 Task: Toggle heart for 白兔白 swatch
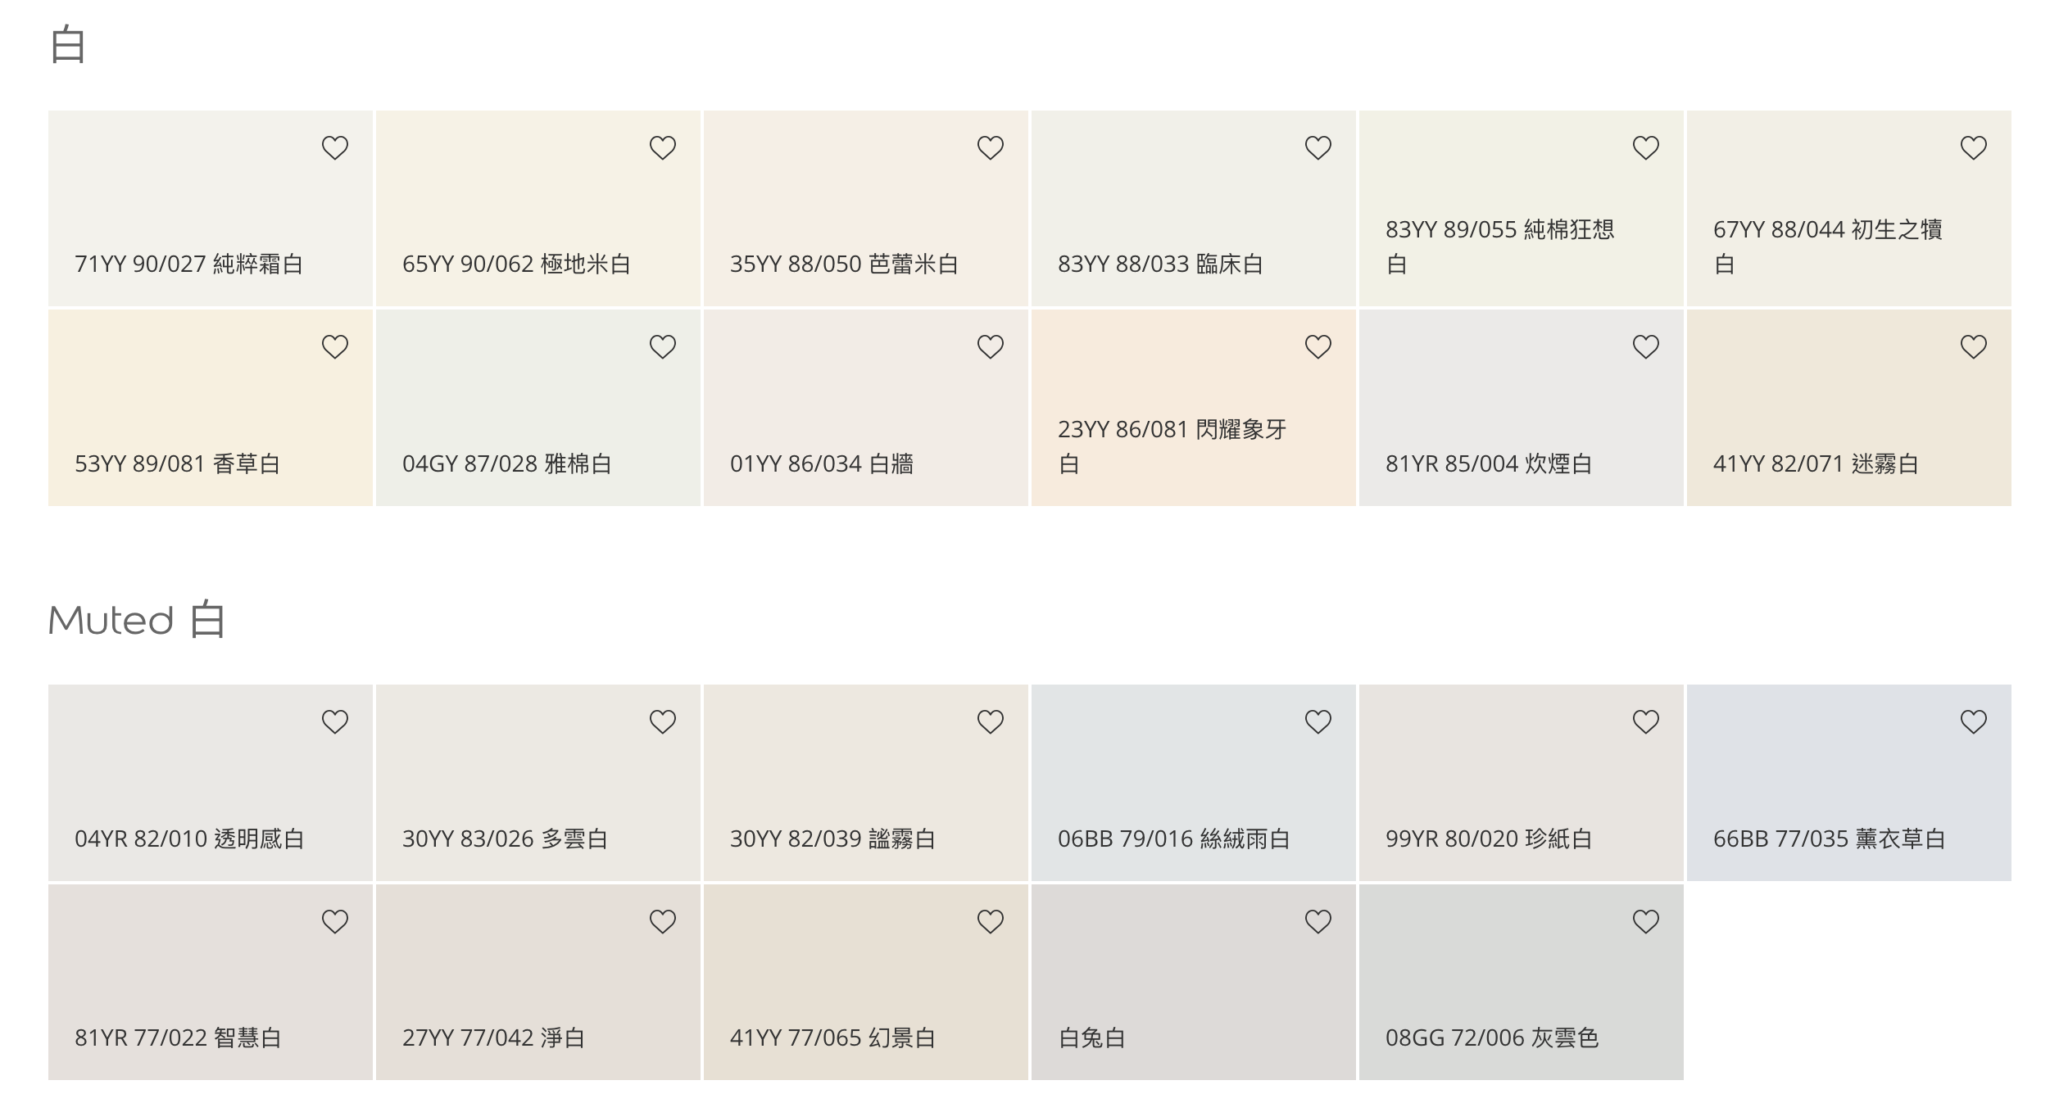click(1318, 922)
